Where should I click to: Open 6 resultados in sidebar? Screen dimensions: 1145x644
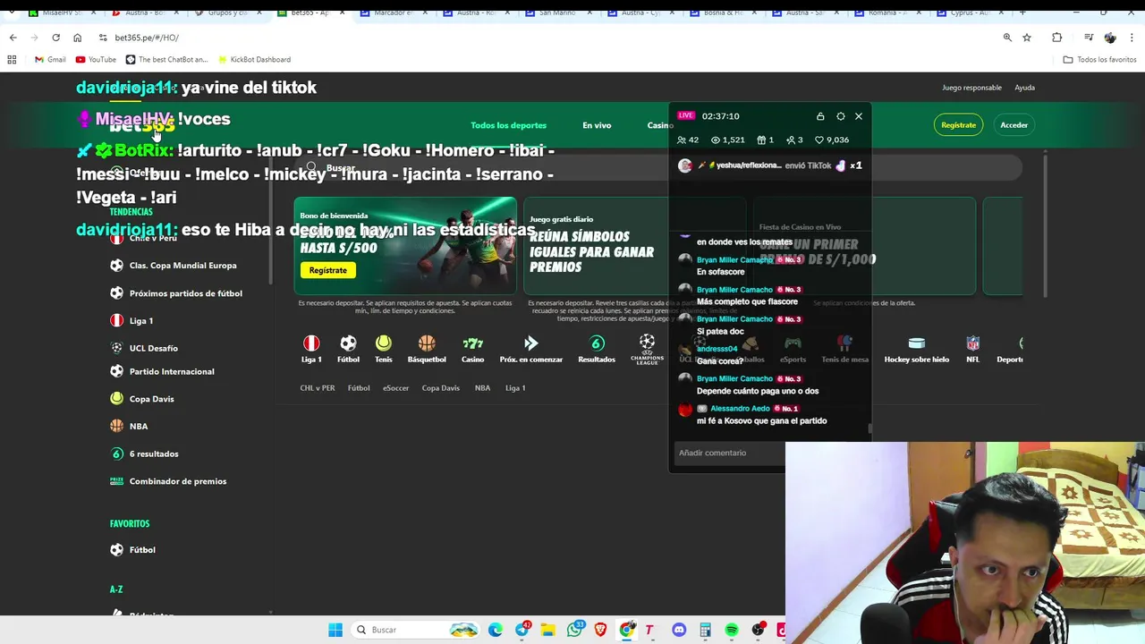[153, 453]
